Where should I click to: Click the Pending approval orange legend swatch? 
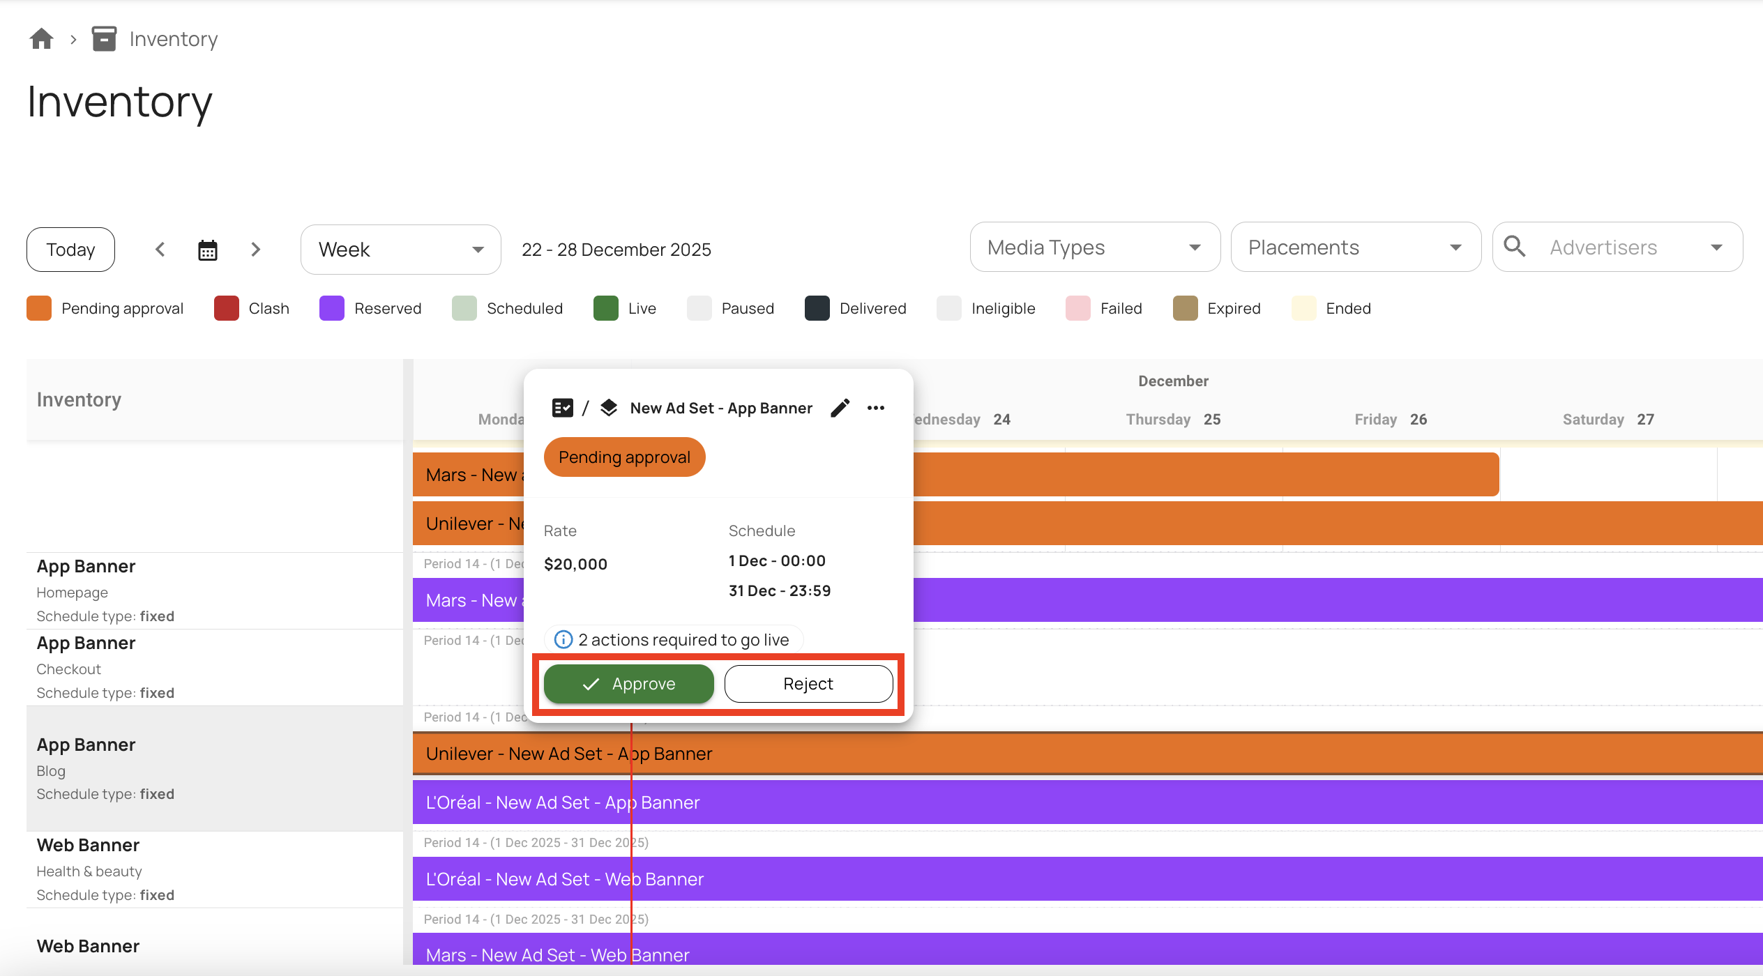coord(39,308)
